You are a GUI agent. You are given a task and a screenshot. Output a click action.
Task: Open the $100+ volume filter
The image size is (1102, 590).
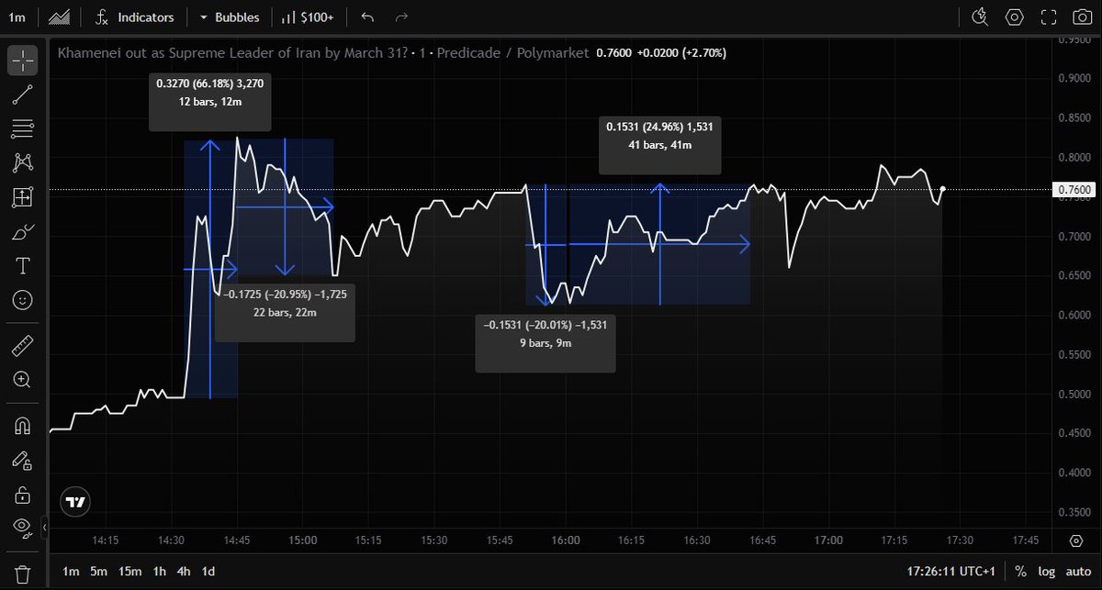tap(308, 17)
